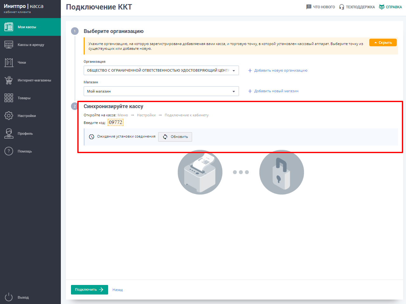The height and width of the screenshot is (304, 406).
Task: Open Мои кассы menu item
Action: tap(30, 27)
